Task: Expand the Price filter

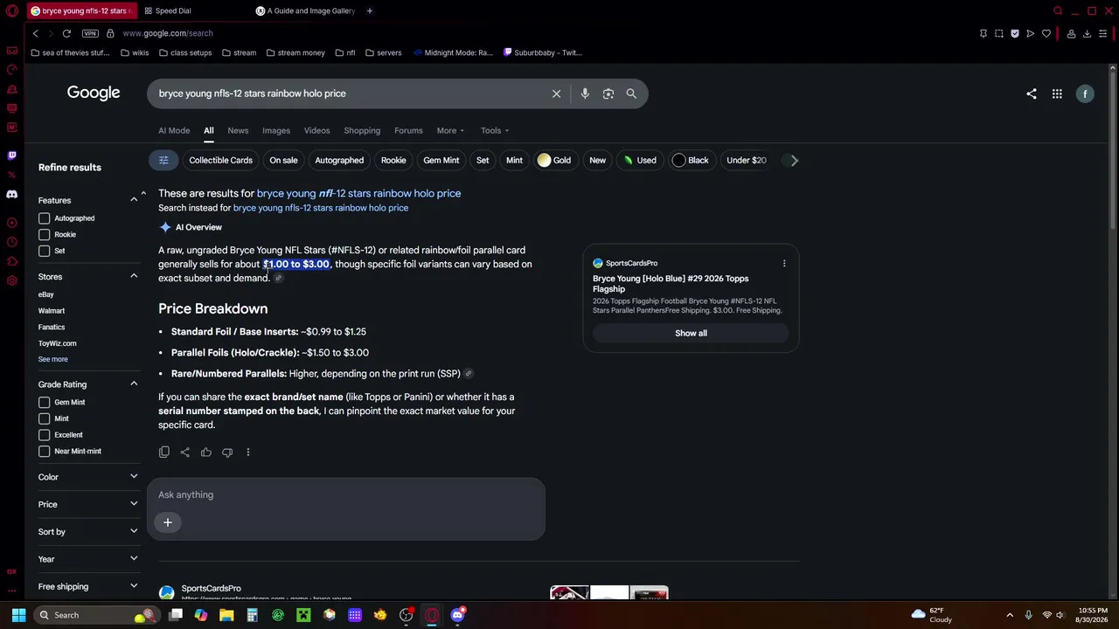Action: click(x=134, y=504)
